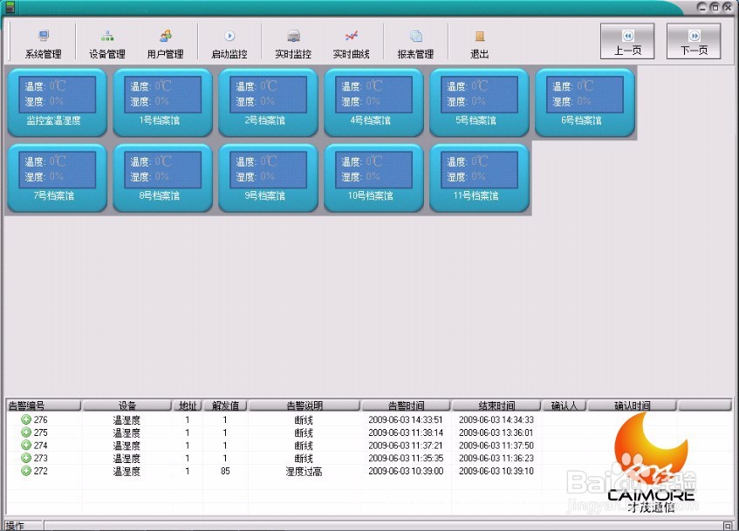Sort by 触发值 column header

(x=225, y=405)
